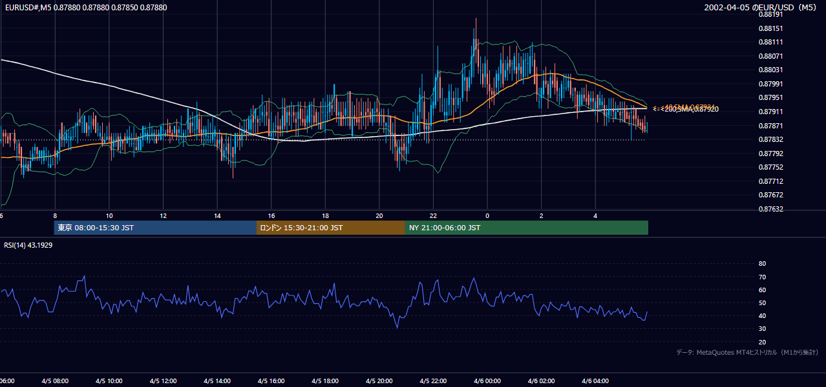This screenshot has height=387, width=826.
Task: Click bottom time label 4/5 08:00
Action: 55,381
